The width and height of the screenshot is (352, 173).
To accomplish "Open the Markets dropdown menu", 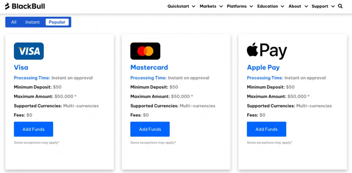I will pyautogui.click(x=211, y=6).
